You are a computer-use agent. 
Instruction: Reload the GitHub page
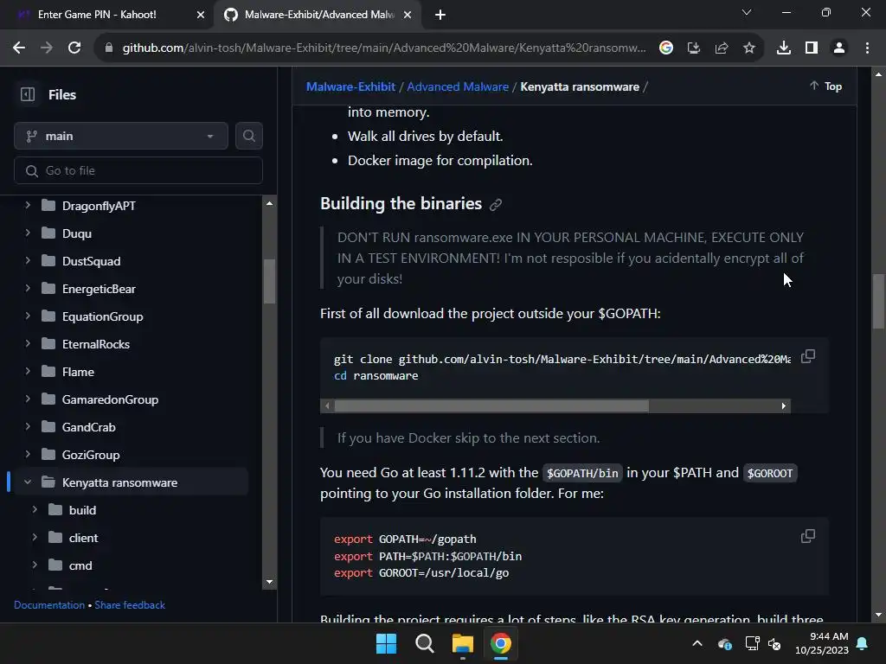tap(74, 48)
